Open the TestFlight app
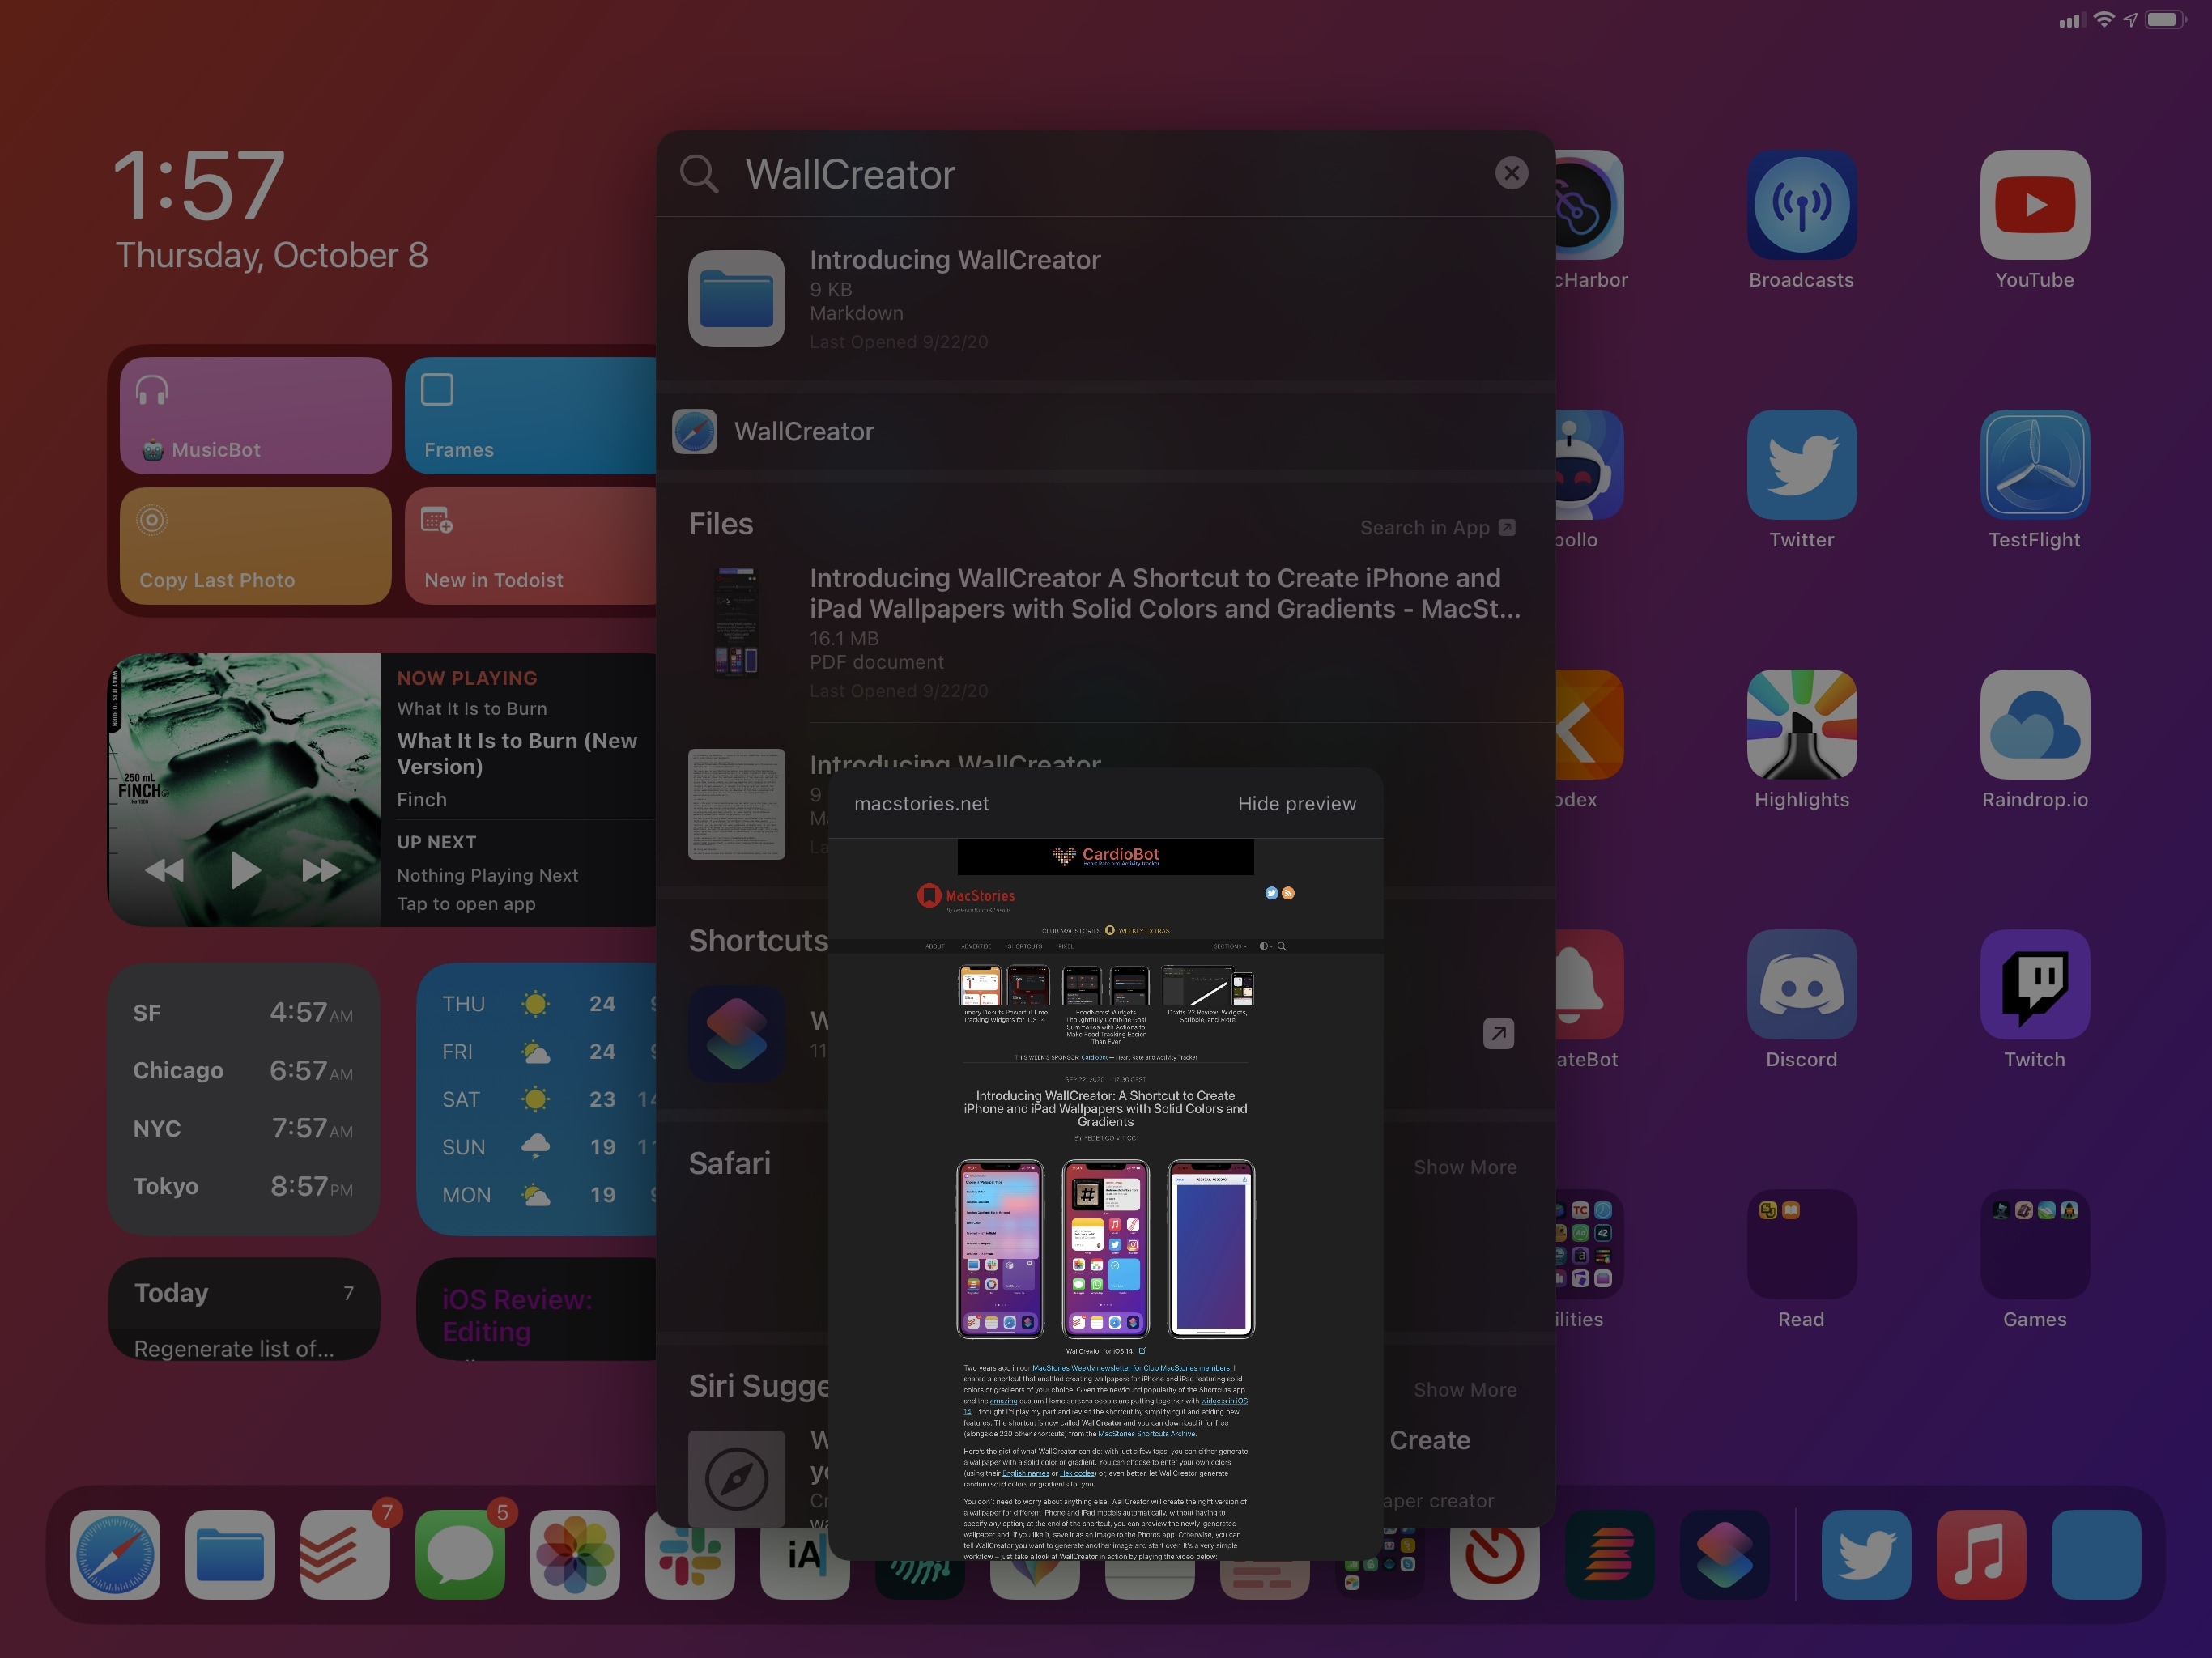This screenshot has width=2212, height=1658. [x=2034, y=464]
